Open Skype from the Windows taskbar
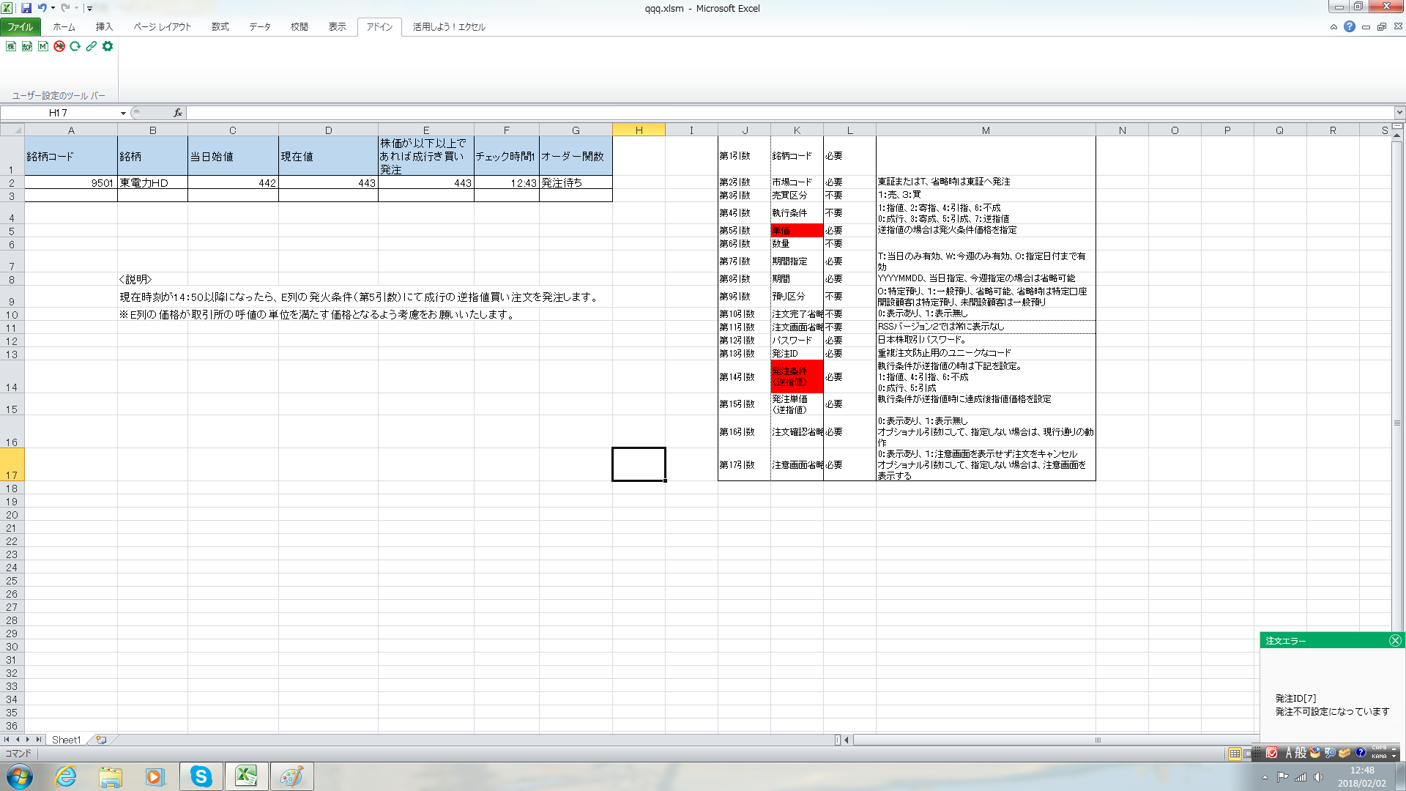The image size is (1406, 791). pos(201,776)
